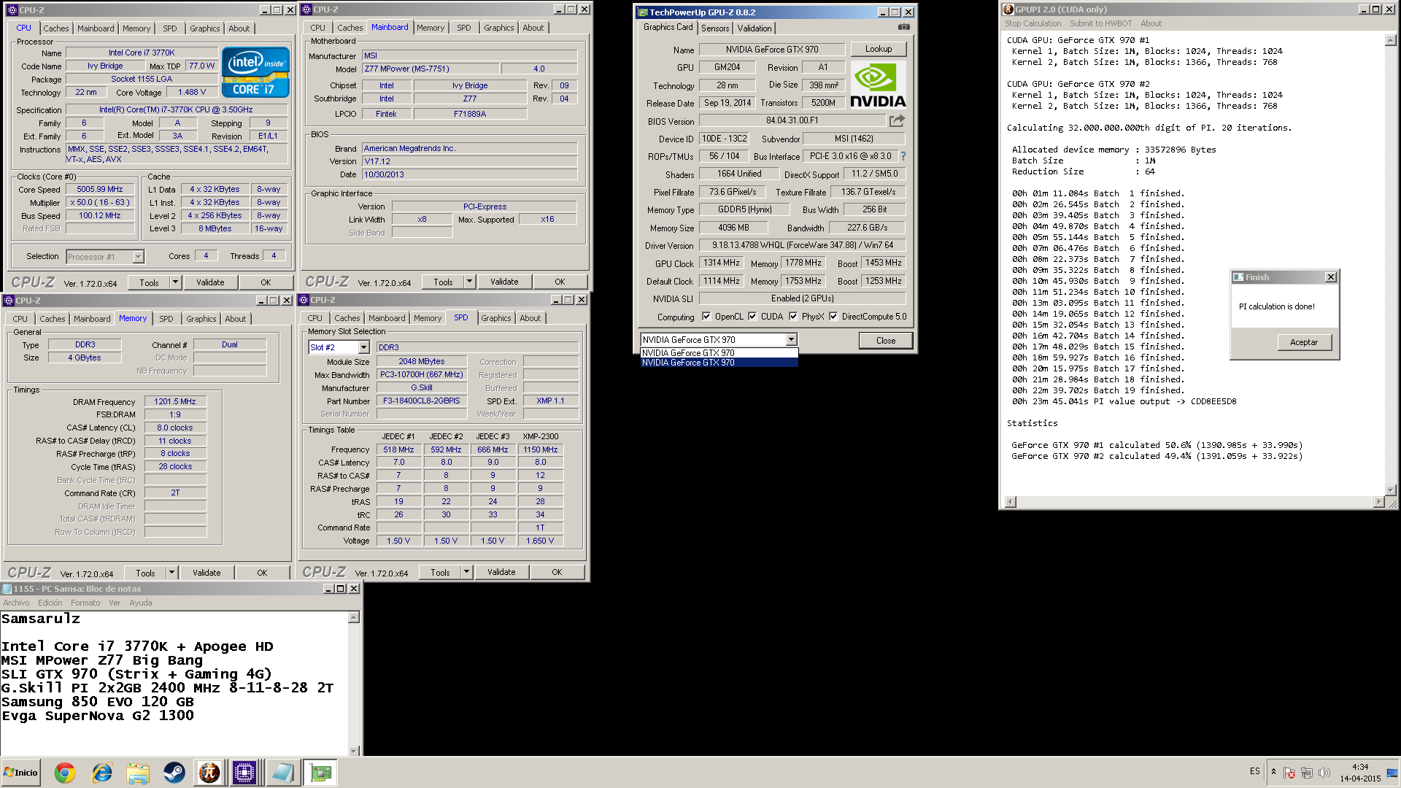Click the Show Desktop icon beside the clock
The width and height of the screenshot is (1401, 788).
pyautogui.click(x=1392, y=773)
